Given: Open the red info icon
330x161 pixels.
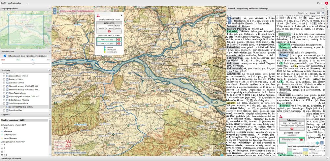Looking at the screenshot, I should click(326, 3).
